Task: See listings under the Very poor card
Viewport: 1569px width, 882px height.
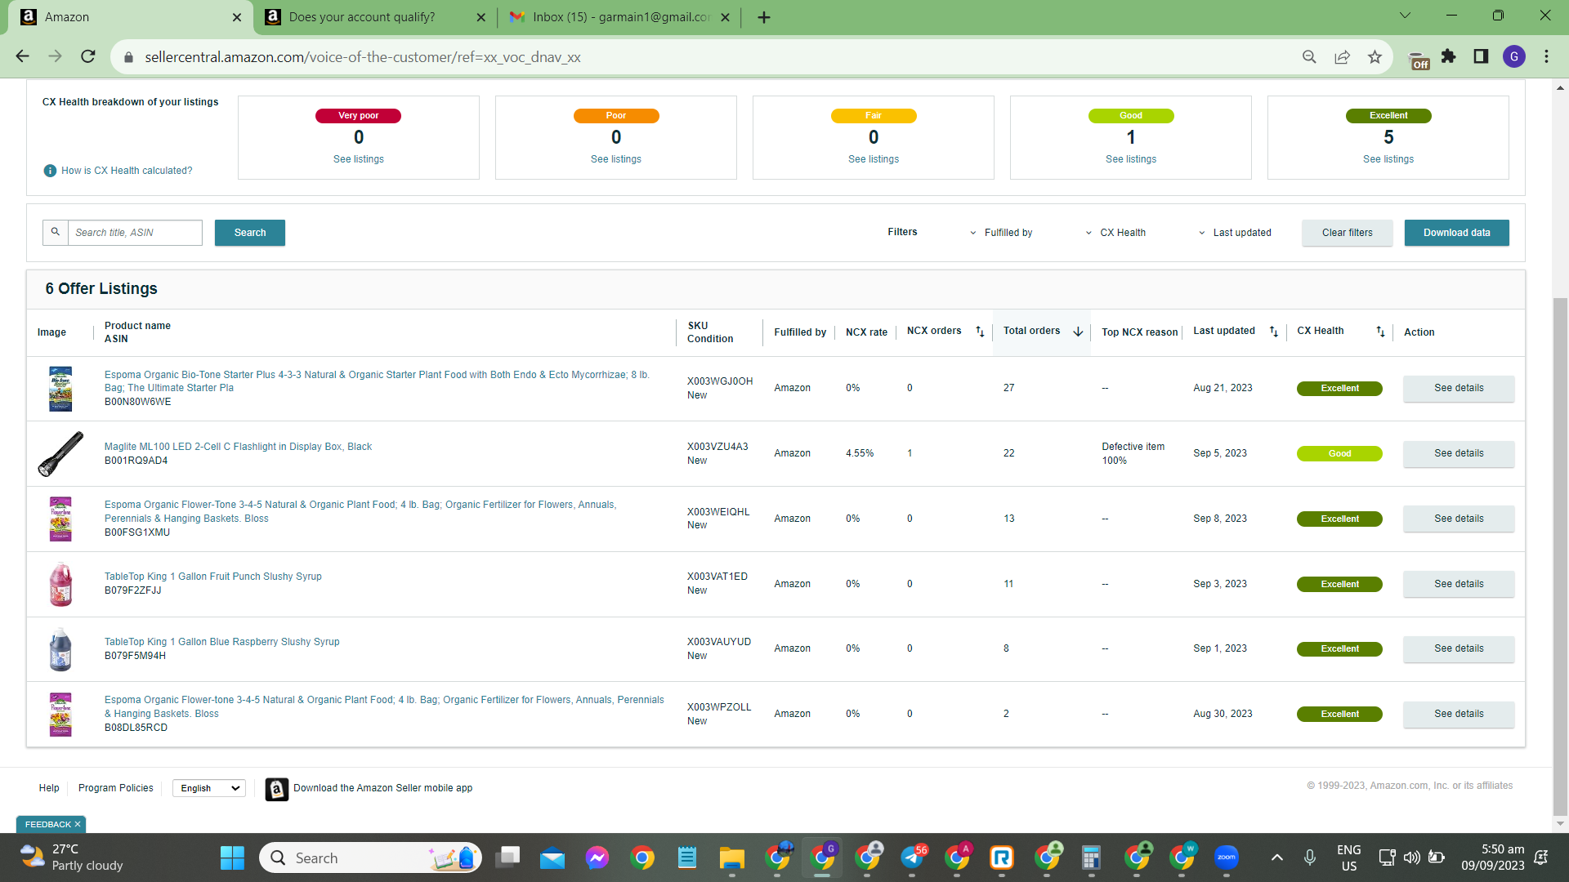Action: click(359, 159)
